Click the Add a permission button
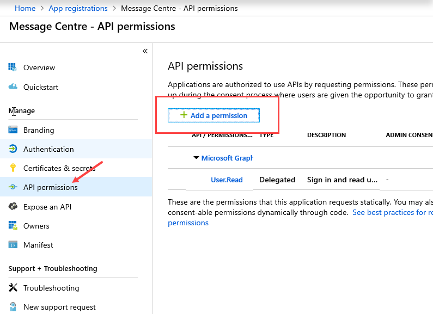This screenshot has width=433, height=314. coord(214,115)
